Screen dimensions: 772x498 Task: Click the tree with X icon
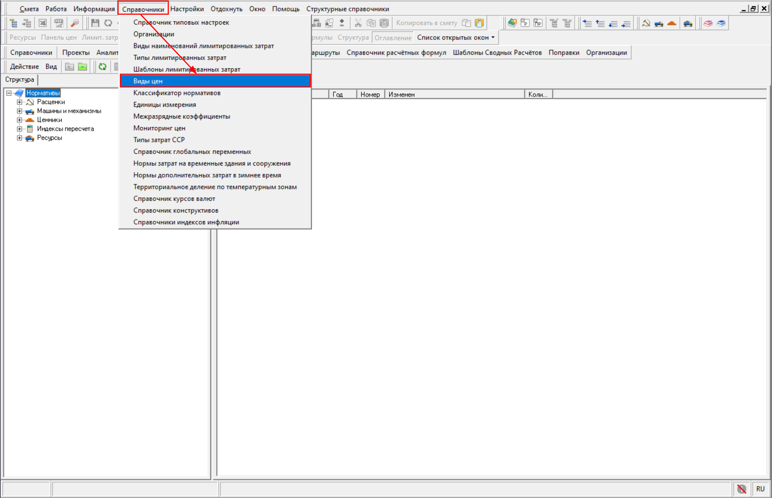pos(567,23)
